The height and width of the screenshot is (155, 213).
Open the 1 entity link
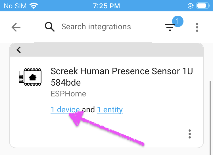pos(110,110)
